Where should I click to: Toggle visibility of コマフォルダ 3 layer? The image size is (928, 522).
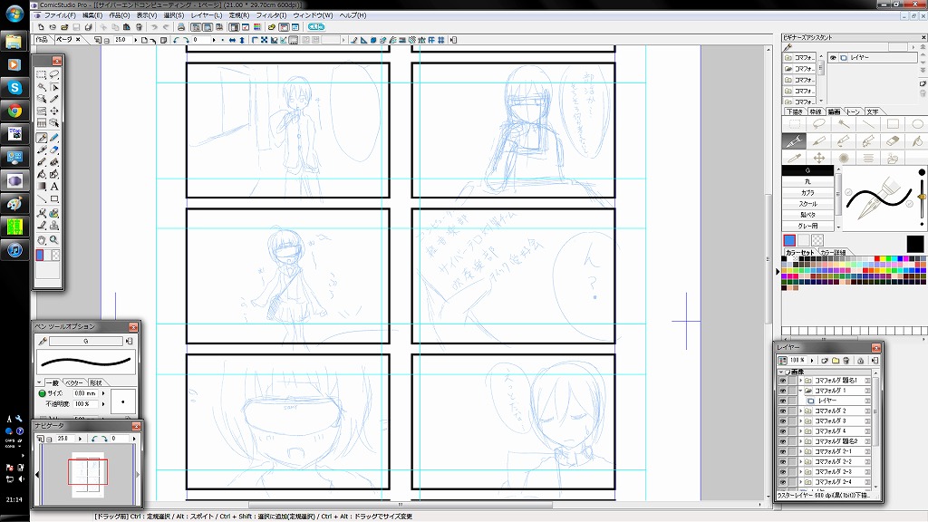(782, 420)
